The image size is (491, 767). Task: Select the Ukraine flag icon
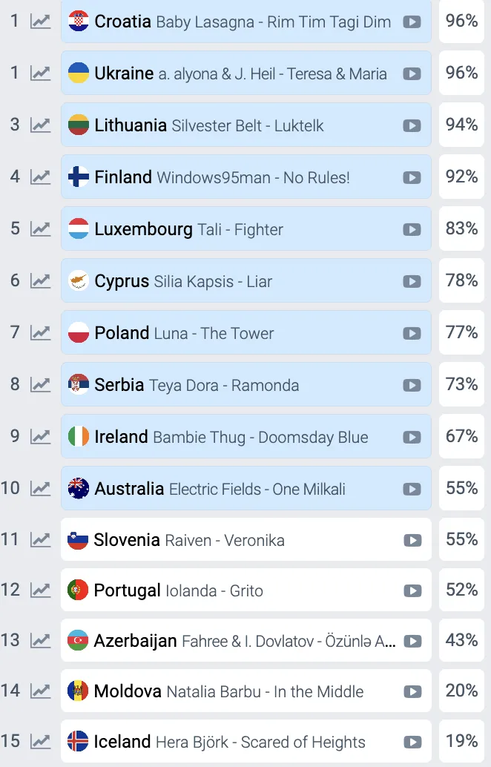[x=77, y=73]
